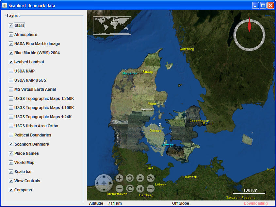This screenshot has width=276, height=207.
Task: Click the Downloading status indicator
Action: point(256,203)
